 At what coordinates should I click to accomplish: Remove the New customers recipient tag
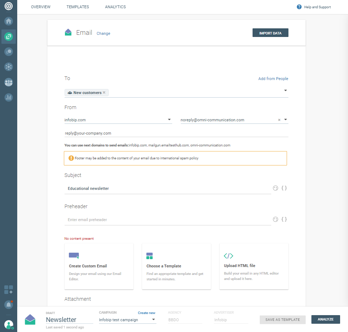coord(104,93)
